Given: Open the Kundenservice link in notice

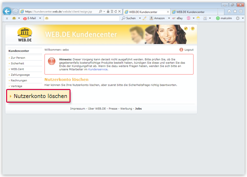Looking at the screenshot, I should tap(98, 70).
